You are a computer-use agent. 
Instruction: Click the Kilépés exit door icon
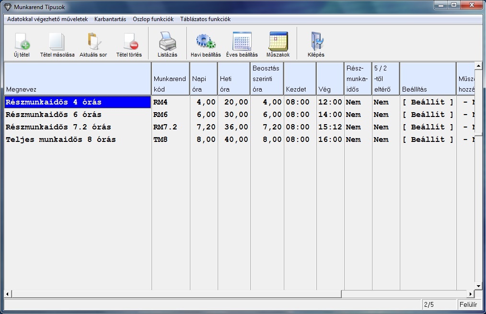pos(316,42)
